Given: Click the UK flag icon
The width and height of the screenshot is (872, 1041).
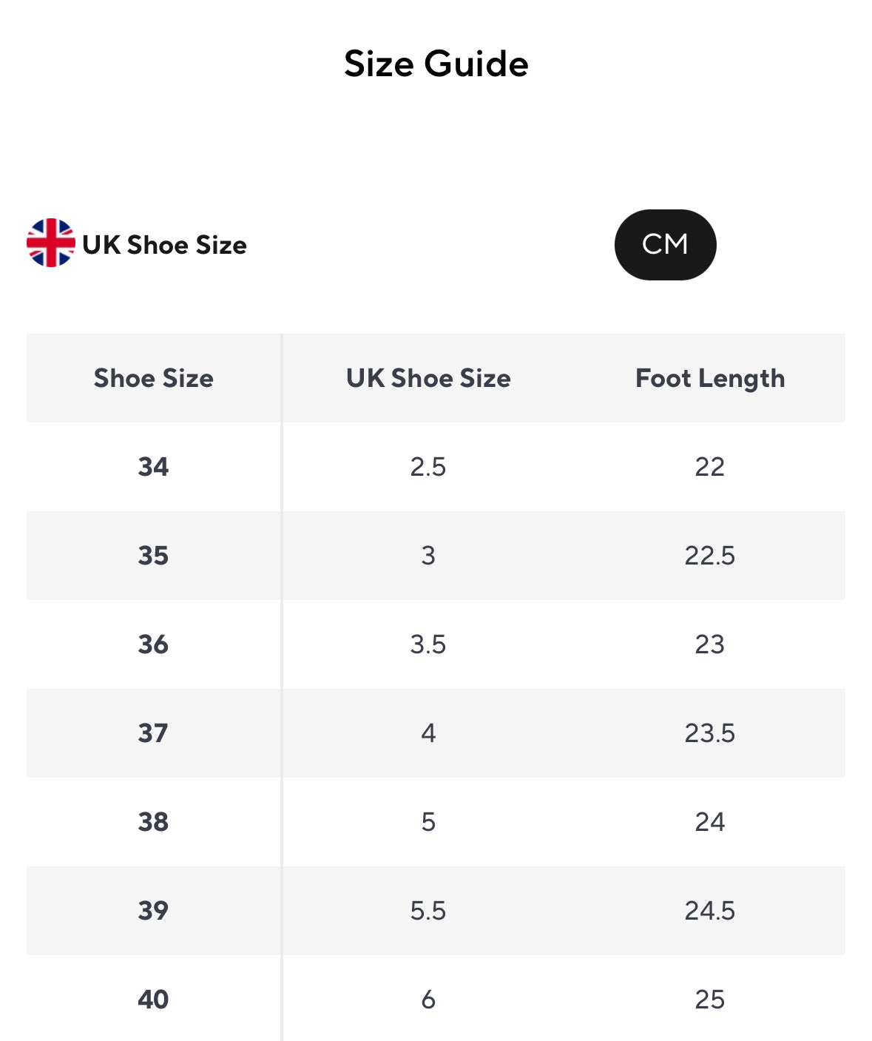Looking at the screenshot, I should tap(50, 243).
